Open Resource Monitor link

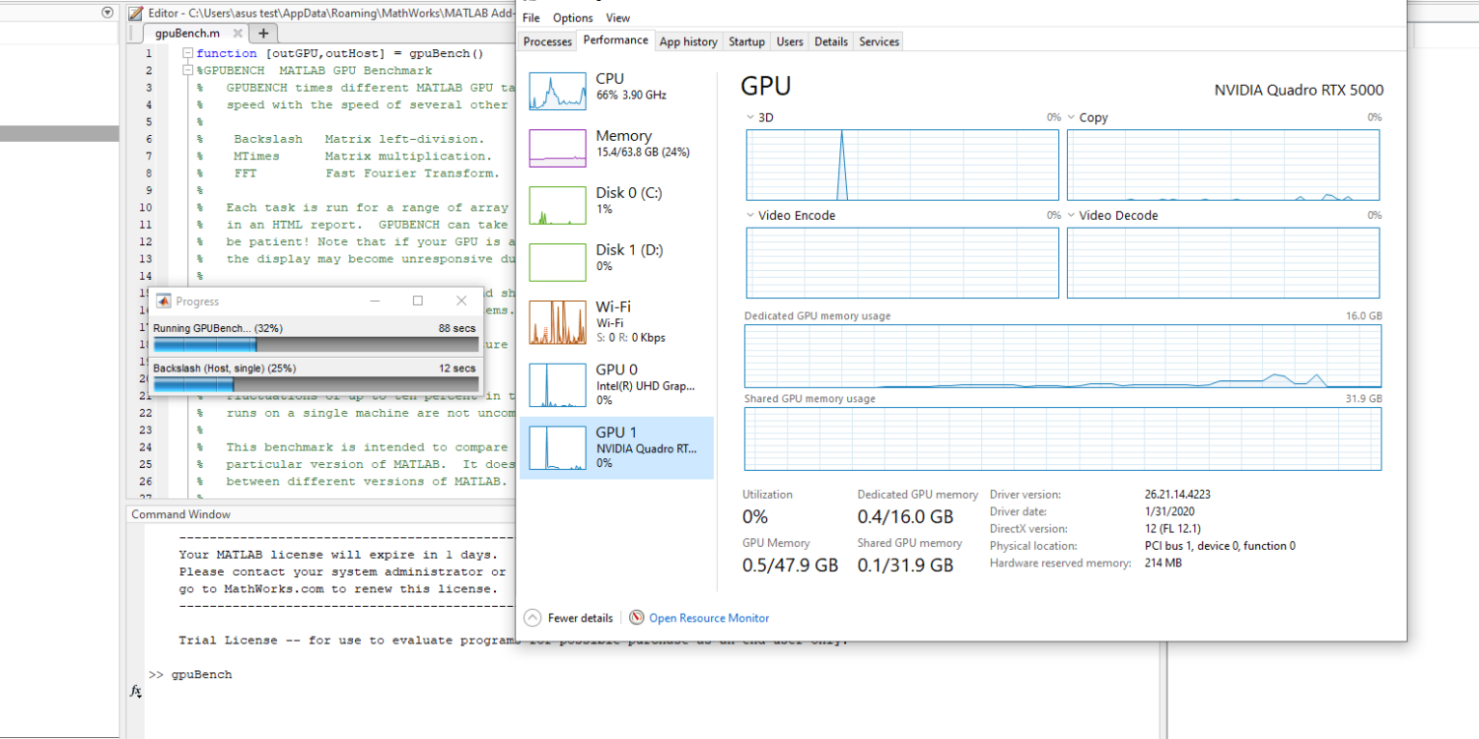point(709,618)
